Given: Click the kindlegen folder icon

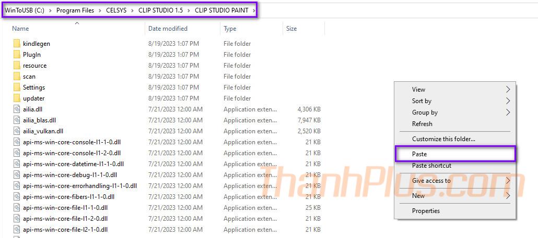Looking at the screenshot, I should coord(16,44).
